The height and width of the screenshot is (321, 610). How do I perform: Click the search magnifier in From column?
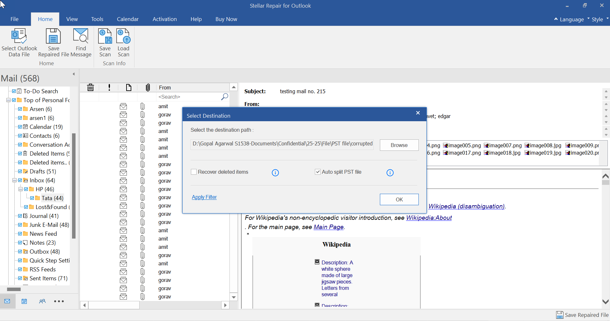tap(225, 96)
